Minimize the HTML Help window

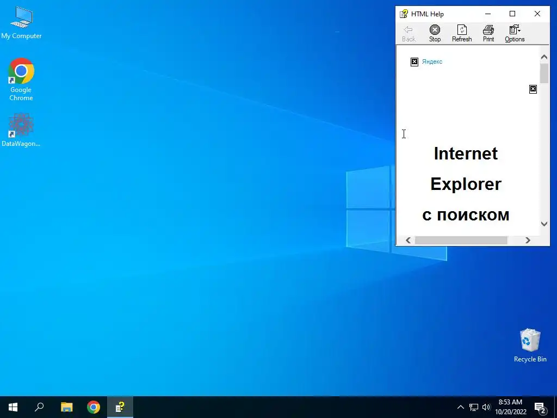488,14
